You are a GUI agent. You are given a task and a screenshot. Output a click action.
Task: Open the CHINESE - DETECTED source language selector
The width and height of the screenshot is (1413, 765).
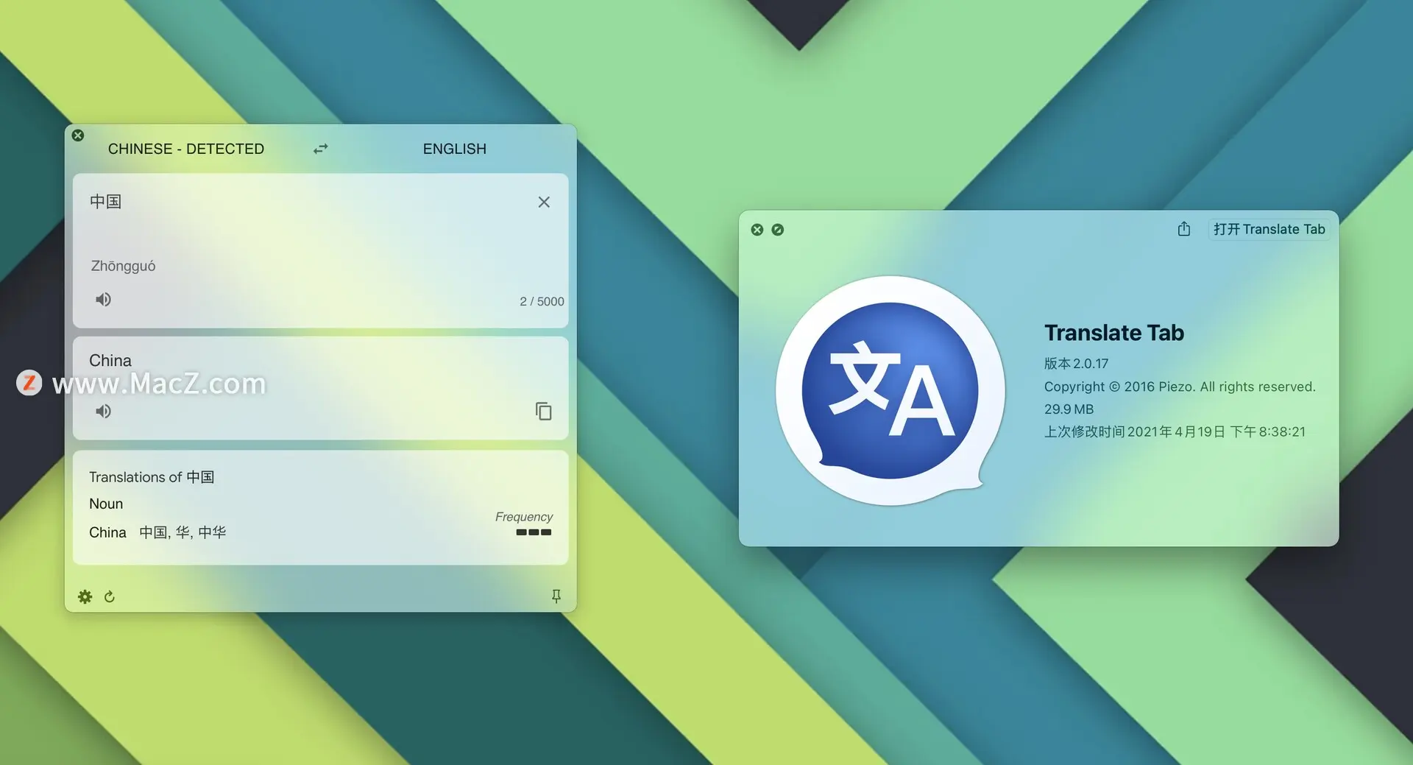tap(185, 149)
